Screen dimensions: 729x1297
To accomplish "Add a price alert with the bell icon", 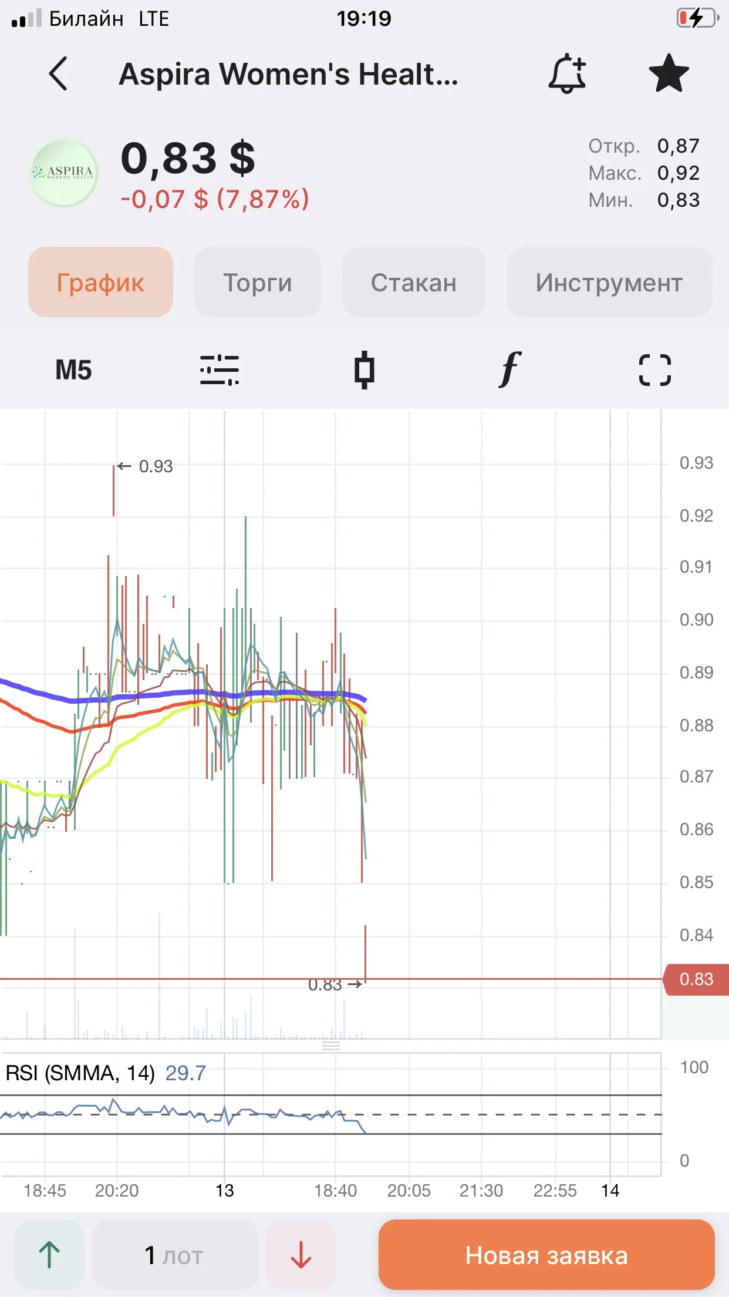I will (x=567, y=73).
